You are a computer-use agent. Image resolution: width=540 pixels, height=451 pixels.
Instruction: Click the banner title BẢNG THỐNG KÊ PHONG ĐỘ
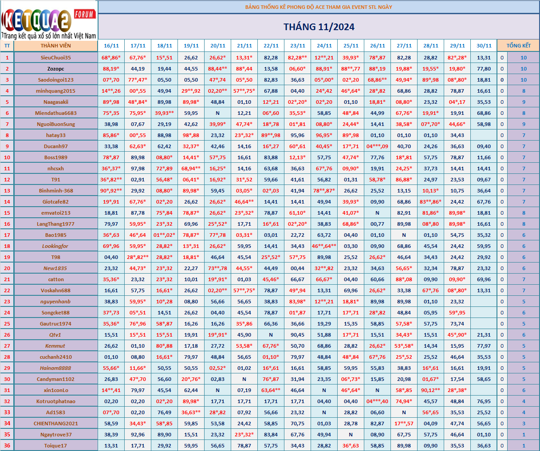[319, 7]
